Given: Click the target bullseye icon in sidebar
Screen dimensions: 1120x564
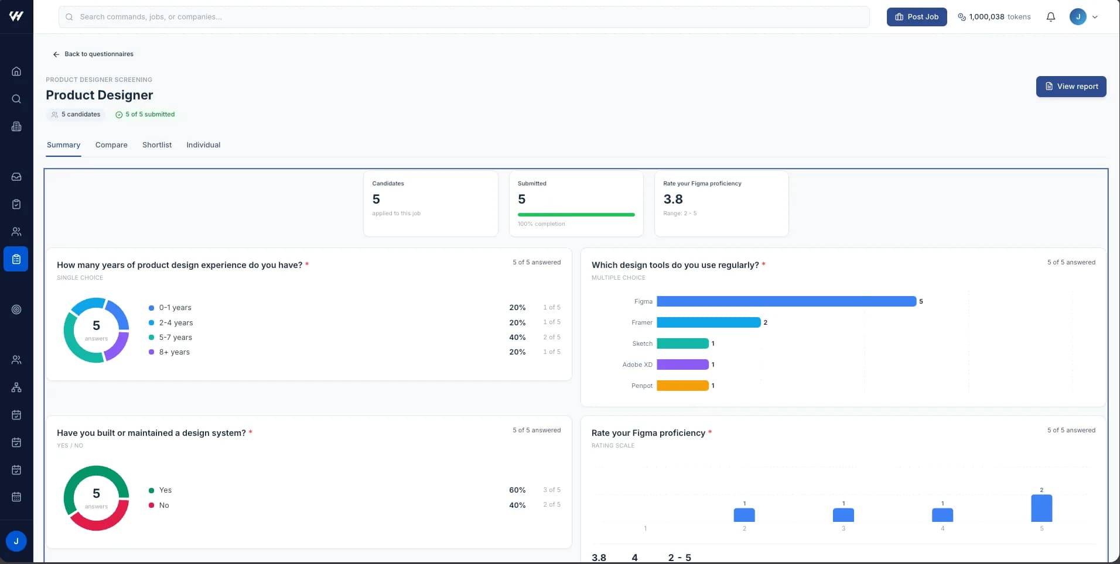Looking at the screenshot, I should 16,309.
